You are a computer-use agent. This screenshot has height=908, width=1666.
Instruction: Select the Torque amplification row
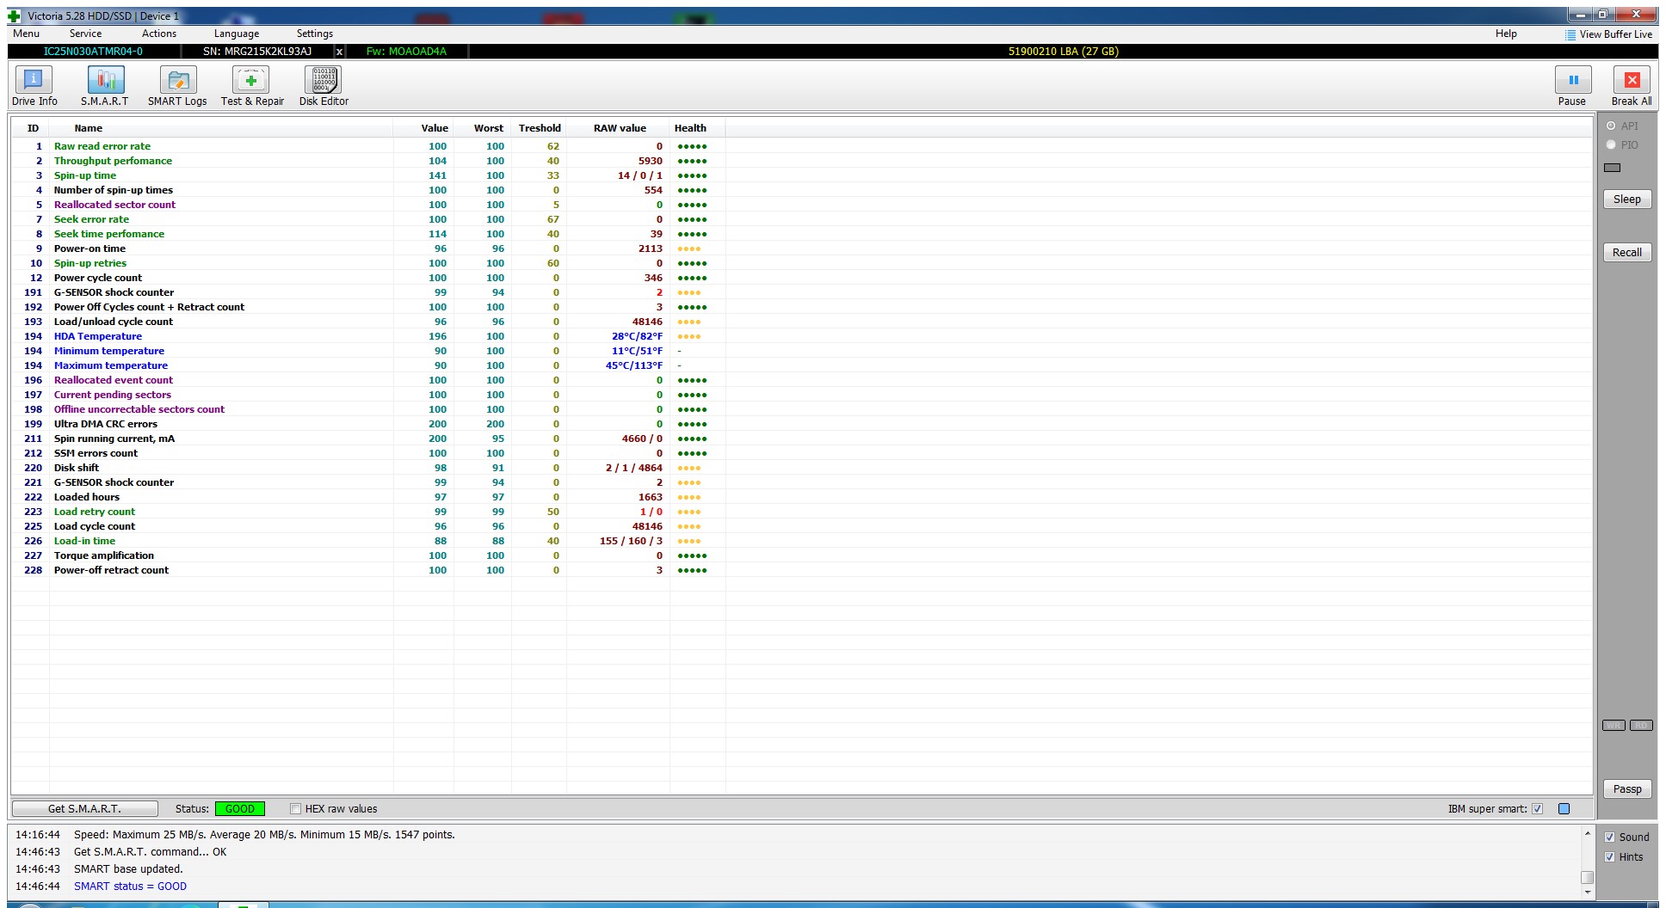tap(368, 555)
